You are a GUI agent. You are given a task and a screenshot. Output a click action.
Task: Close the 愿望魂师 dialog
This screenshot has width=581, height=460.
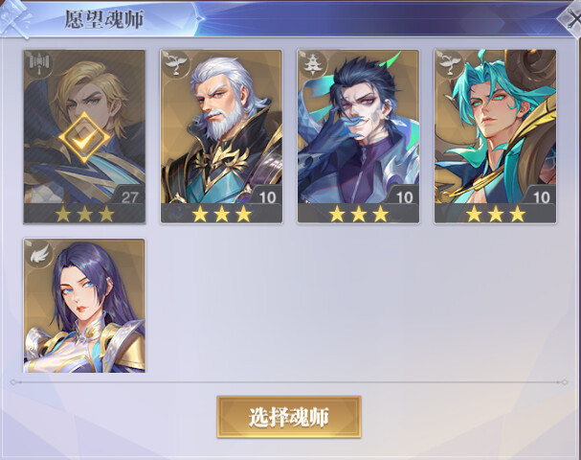pos(571,18)
